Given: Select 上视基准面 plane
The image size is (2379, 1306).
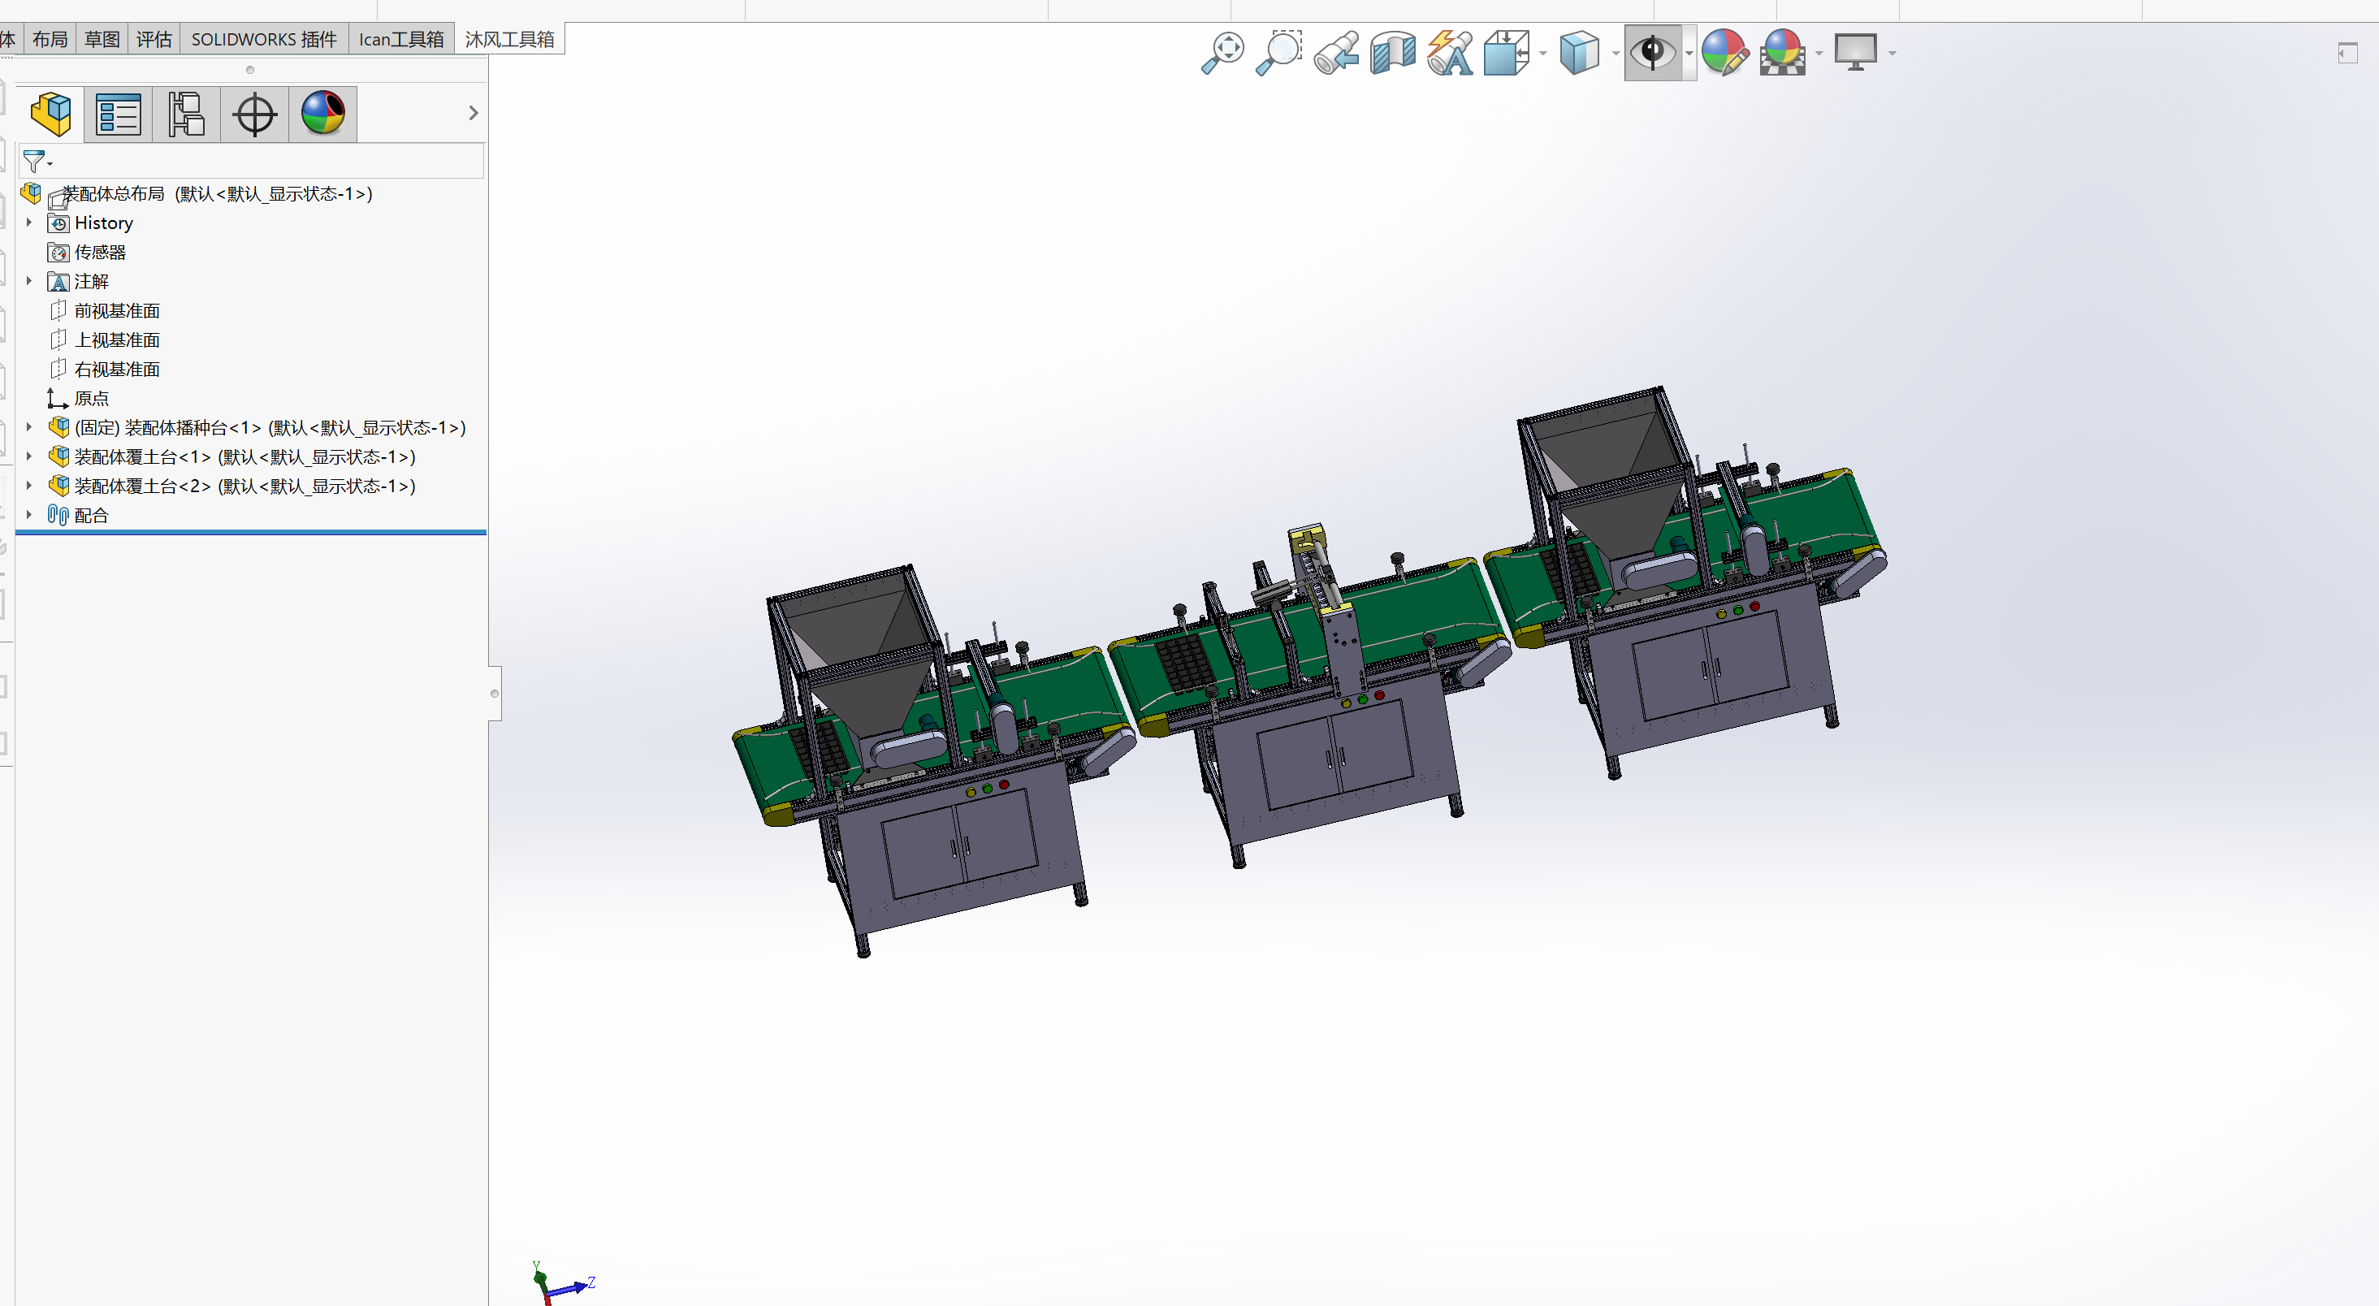Looking at the screenshot, I should [x=116, y=339].
